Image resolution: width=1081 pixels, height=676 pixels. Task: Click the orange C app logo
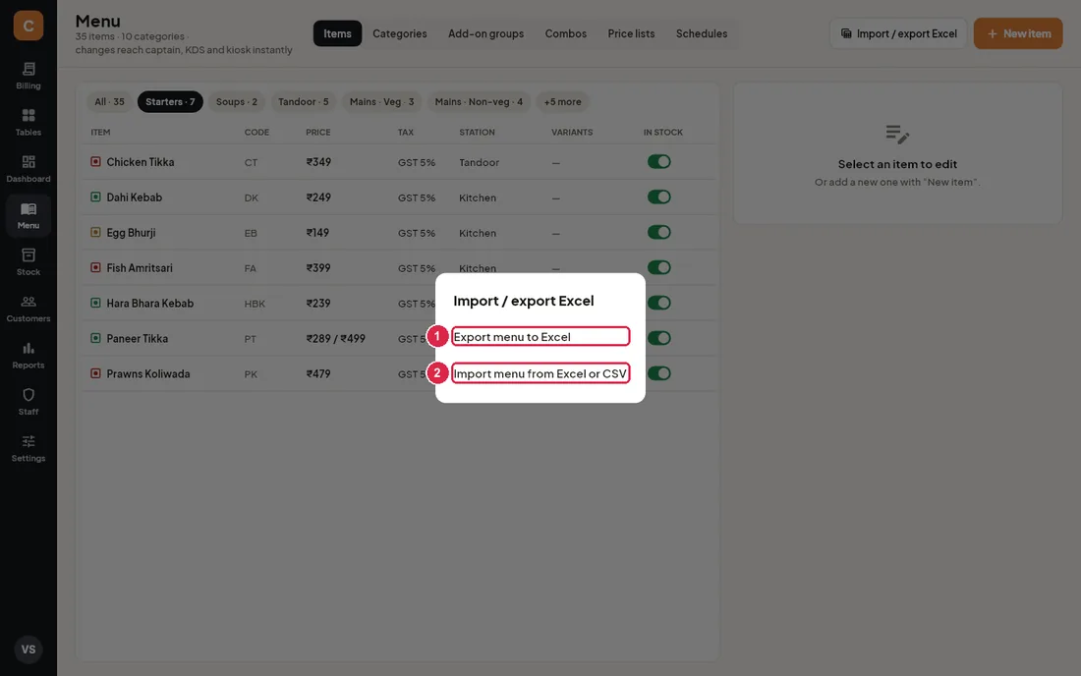pos(28,26)
